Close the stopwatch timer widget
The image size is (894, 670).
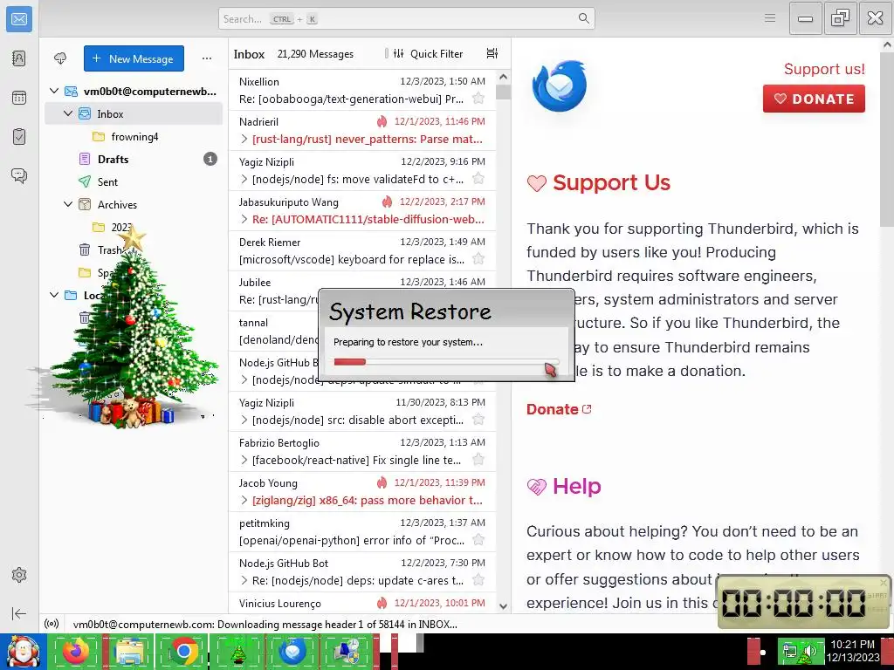pos(884,582)
